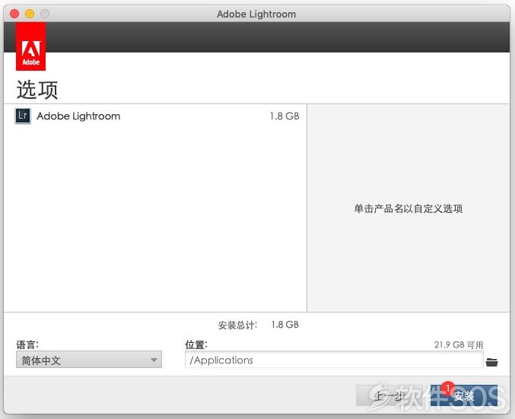Open the folder browse icon beside location
This screenshot has width=515, height=419.
point(491,362)
